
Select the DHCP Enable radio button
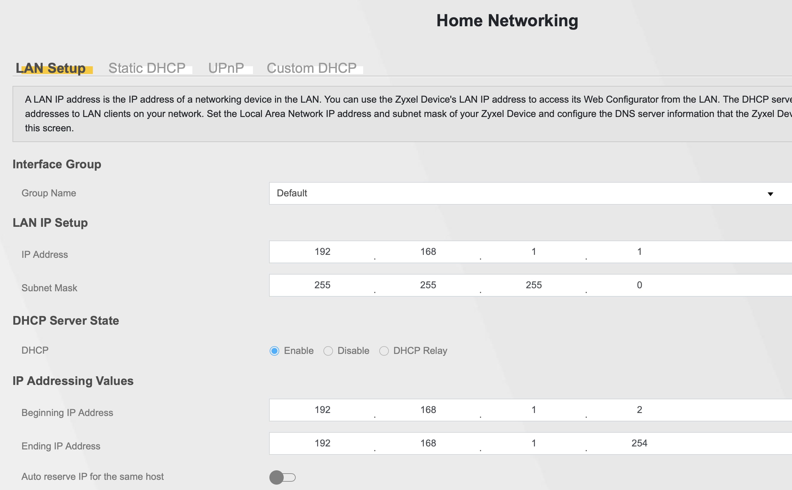274,351
